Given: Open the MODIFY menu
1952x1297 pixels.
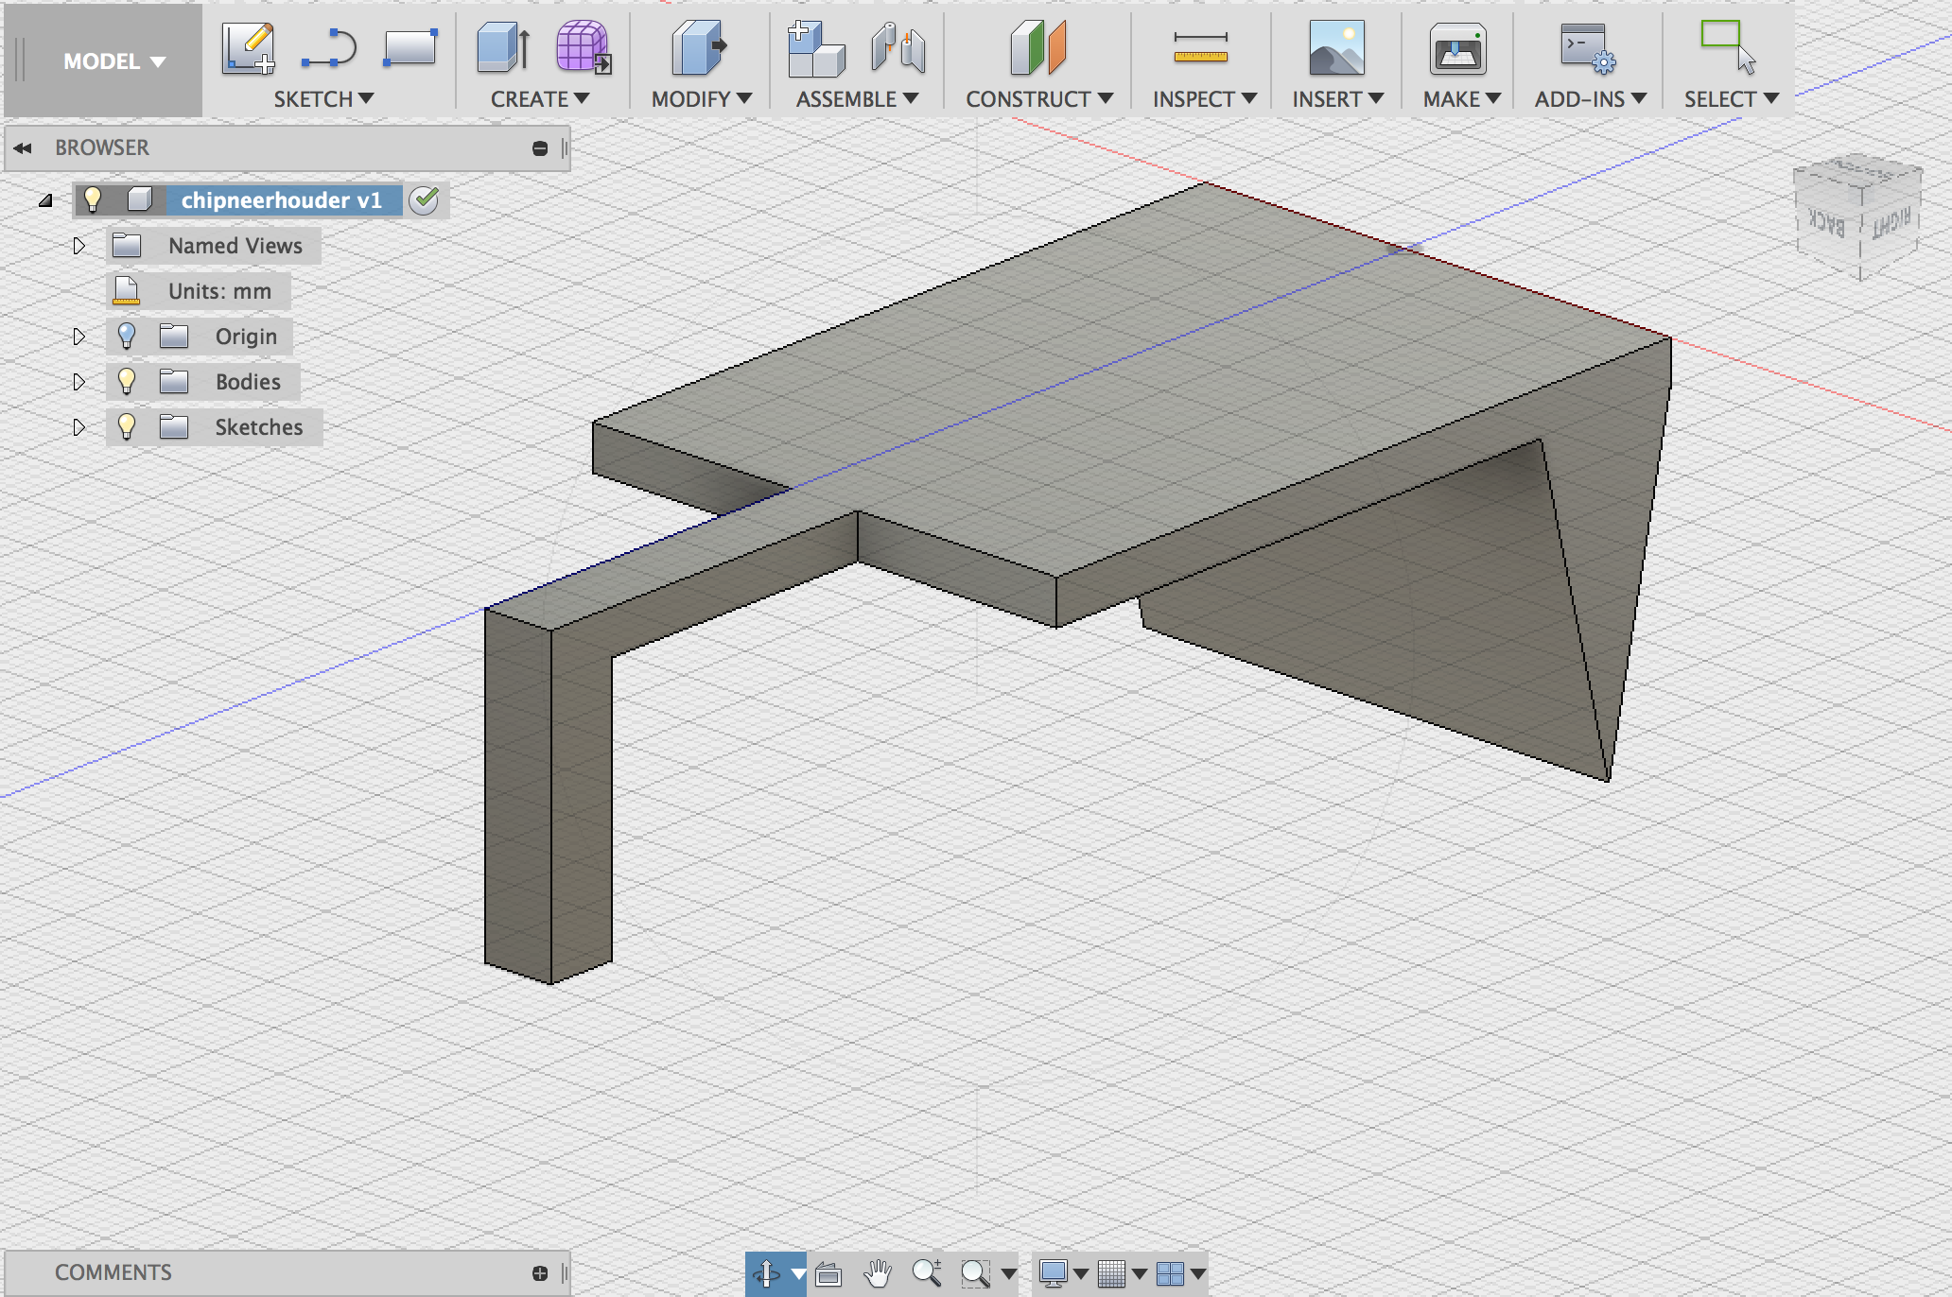Looking at the screenshot, I should click(x=701, y=99).
